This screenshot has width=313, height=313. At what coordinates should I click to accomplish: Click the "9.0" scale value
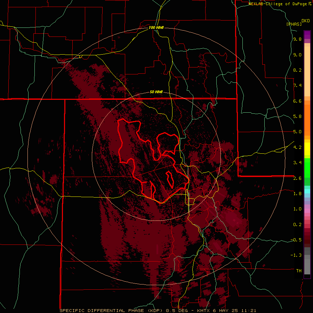coord(297,55)
